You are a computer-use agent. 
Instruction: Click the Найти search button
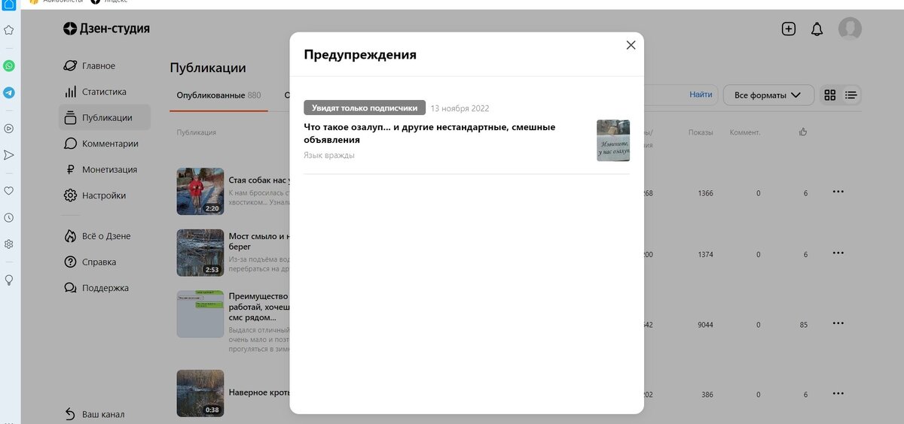pyautogui.click(x=701, y=95)
